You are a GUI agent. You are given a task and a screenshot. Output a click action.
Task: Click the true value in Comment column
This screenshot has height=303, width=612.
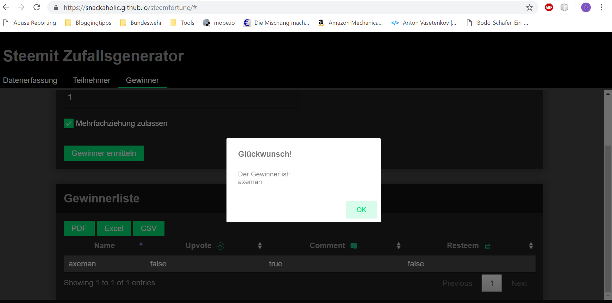(x=276, y=264)
